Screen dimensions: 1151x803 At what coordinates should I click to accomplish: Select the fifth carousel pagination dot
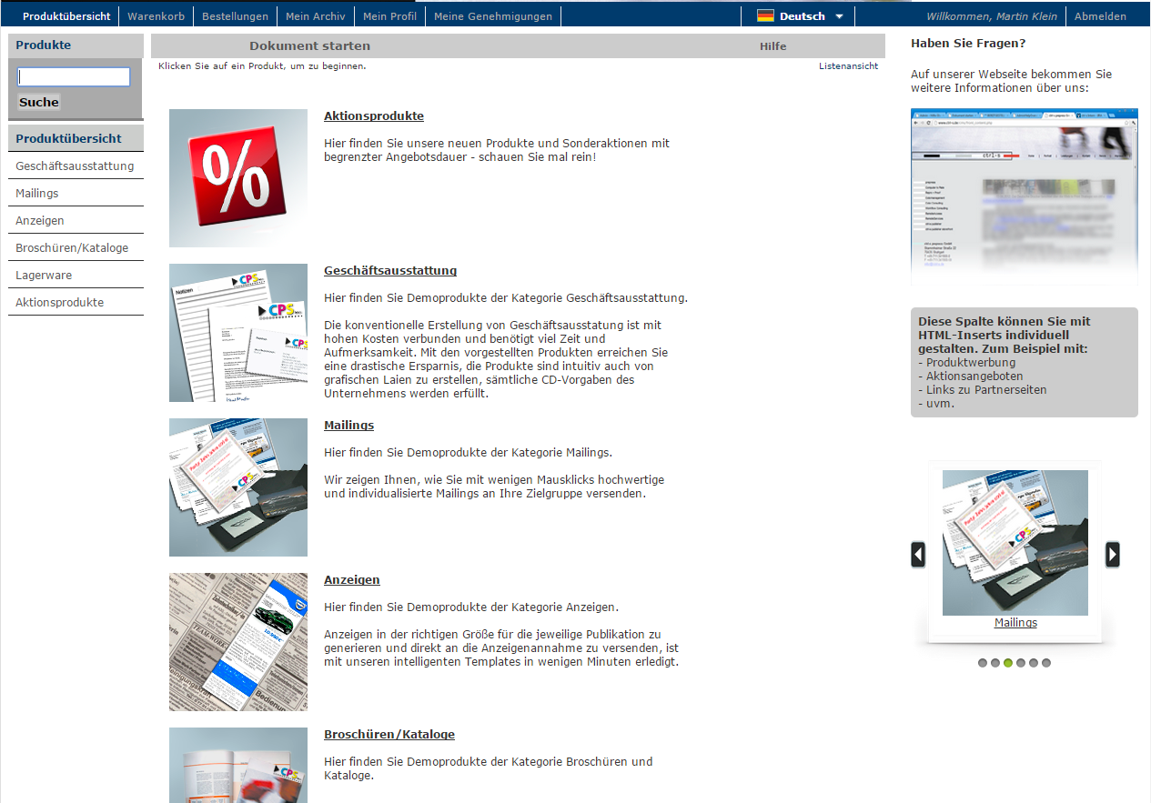[x=1034, y=663]
